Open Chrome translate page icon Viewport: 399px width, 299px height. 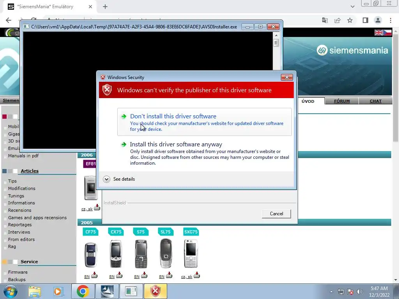tap(325, 20)
